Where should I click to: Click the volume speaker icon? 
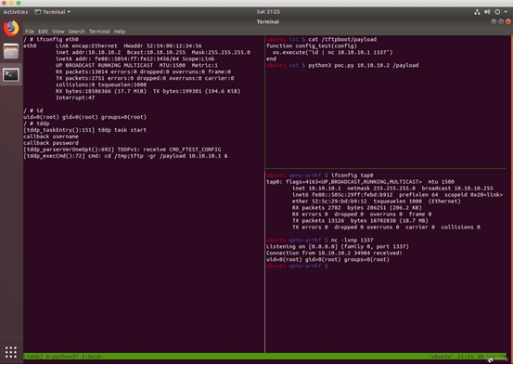[487, 12]
